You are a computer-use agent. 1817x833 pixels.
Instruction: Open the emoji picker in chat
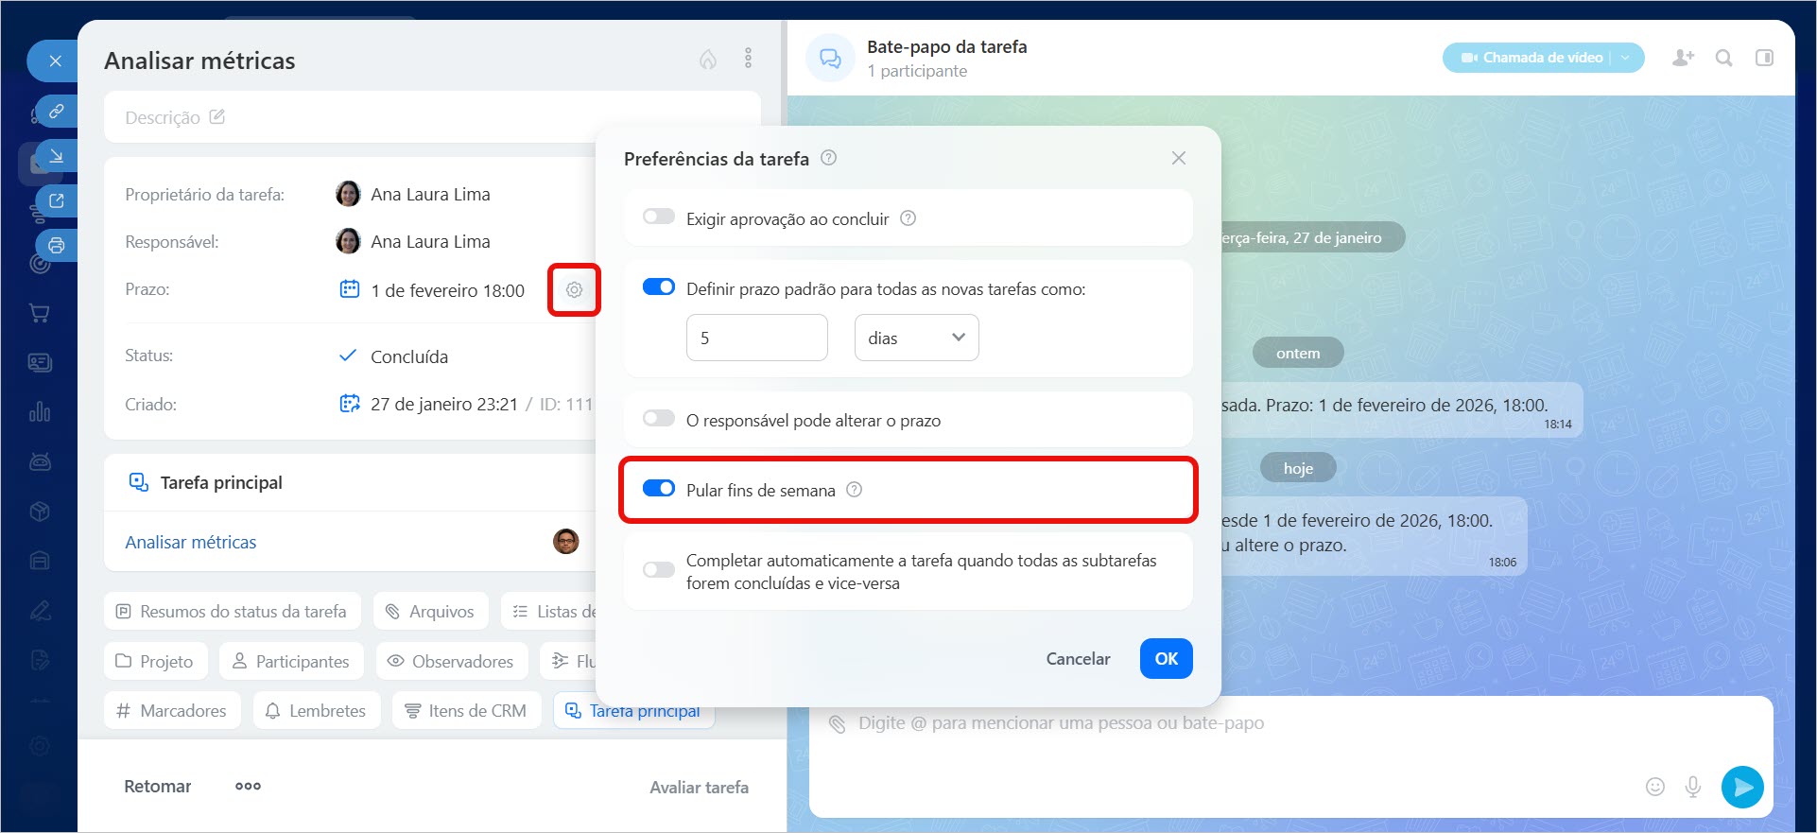(x=1654, y=787)
